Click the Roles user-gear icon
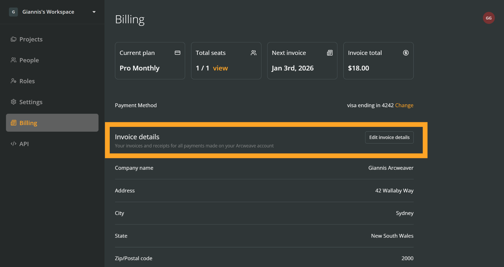The height and width of the screenshot is (267, 504). pos(13,81)
